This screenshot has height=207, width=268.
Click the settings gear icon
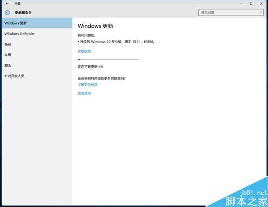click(x=7, y=13)
